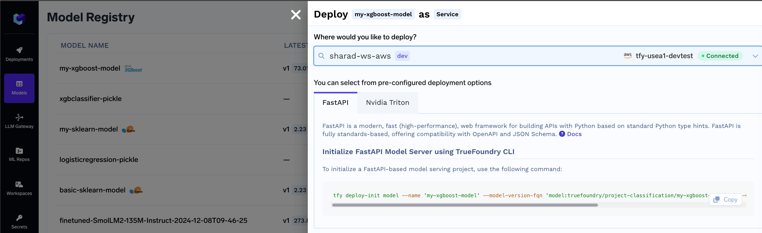Click the search magnifier icon in workspace field
This screenshot has height=233, width=762.
tap(321, 56)
